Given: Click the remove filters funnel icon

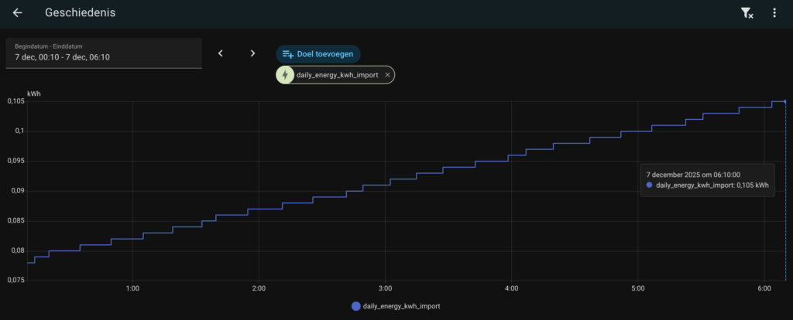Looking at the screenshot, I should (747, 13).
